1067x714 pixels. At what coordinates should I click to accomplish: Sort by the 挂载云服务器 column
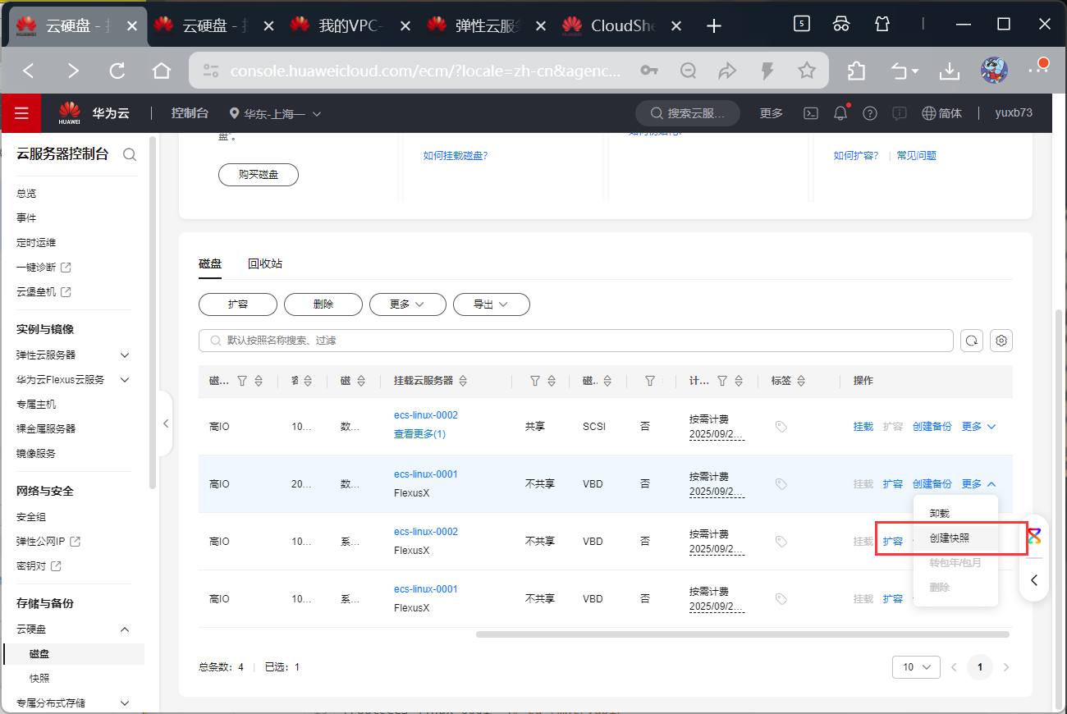[x=463, y=381]
